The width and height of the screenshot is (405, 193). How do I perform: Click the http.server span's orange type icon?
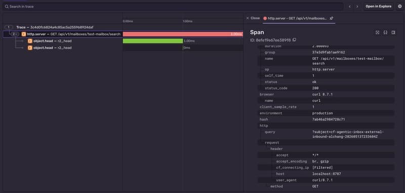(24, 34)
